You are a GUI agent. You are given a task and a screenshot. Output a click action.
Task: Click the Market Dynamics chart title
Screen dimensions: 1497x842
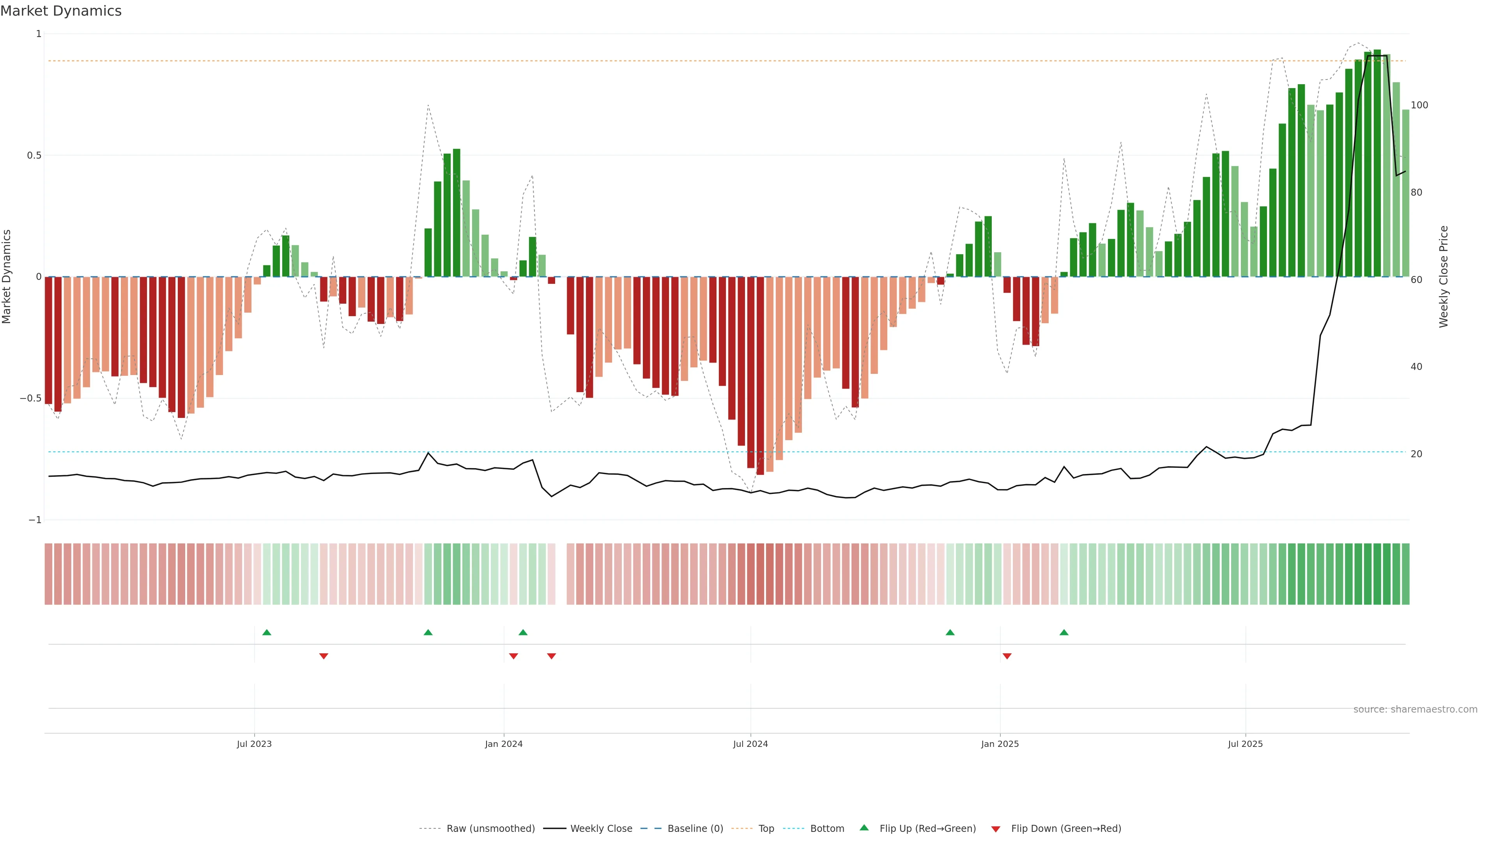click(x=61, y=11)
